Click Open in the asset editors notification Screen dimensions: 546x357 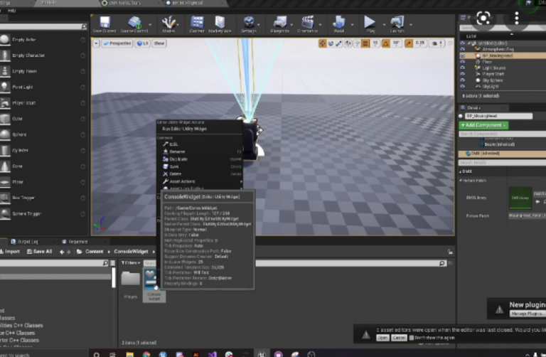click(x=382, y=338)
